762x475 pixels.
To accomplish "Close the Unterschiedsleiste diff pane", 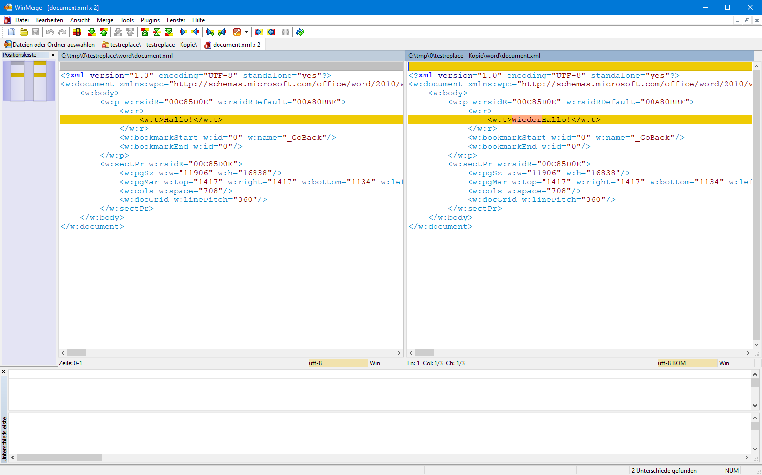I will [4, 372].
